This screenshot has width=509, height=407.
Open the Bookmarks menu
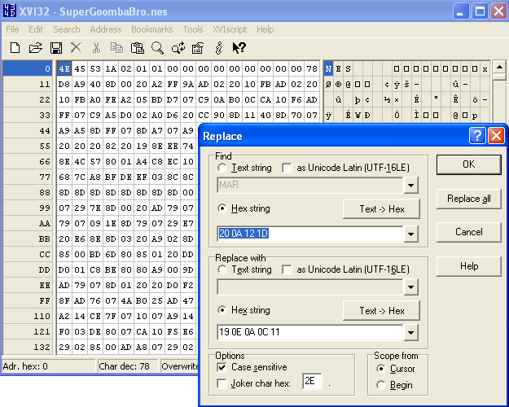pyautogui.click(x=151, y=29)
